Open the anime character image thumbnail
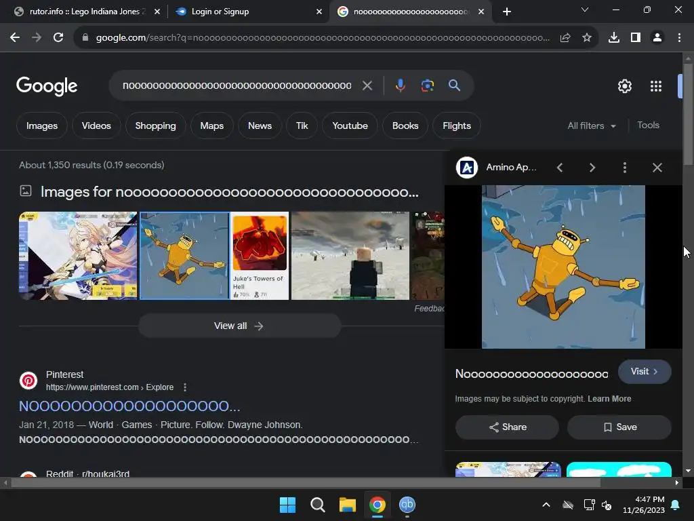The width and height of the screenshot is (694, 521). point(78,256)
